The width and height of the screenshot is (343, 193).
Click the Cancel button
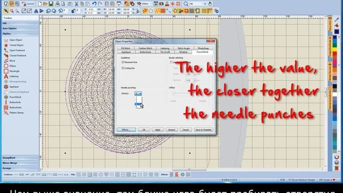point(186,130)
